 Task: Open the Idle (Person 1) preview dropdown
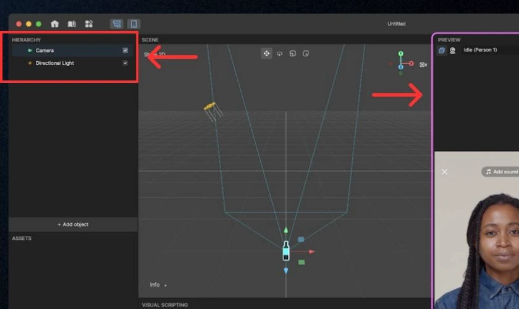coord(480,50)
